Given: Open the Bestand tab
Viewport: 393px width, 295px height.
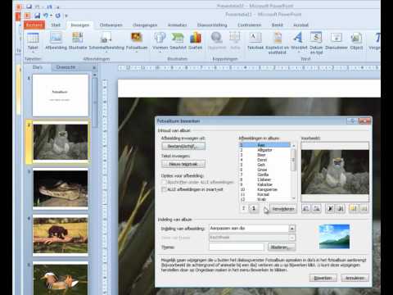Looking at the screenshot, I should (x=34, y=25).
